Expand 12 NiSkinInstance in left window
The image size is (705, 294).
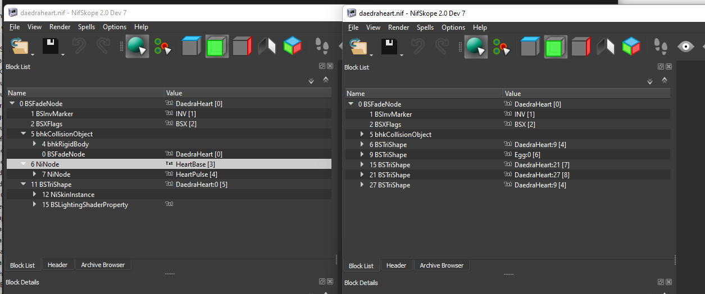point(35,195)
